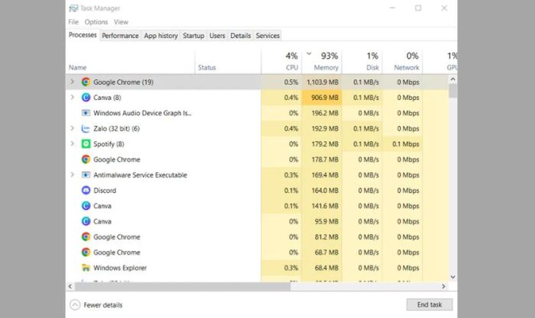
Task: Click the sort arrow above Memory column
Action: click(x=309, y=53)
